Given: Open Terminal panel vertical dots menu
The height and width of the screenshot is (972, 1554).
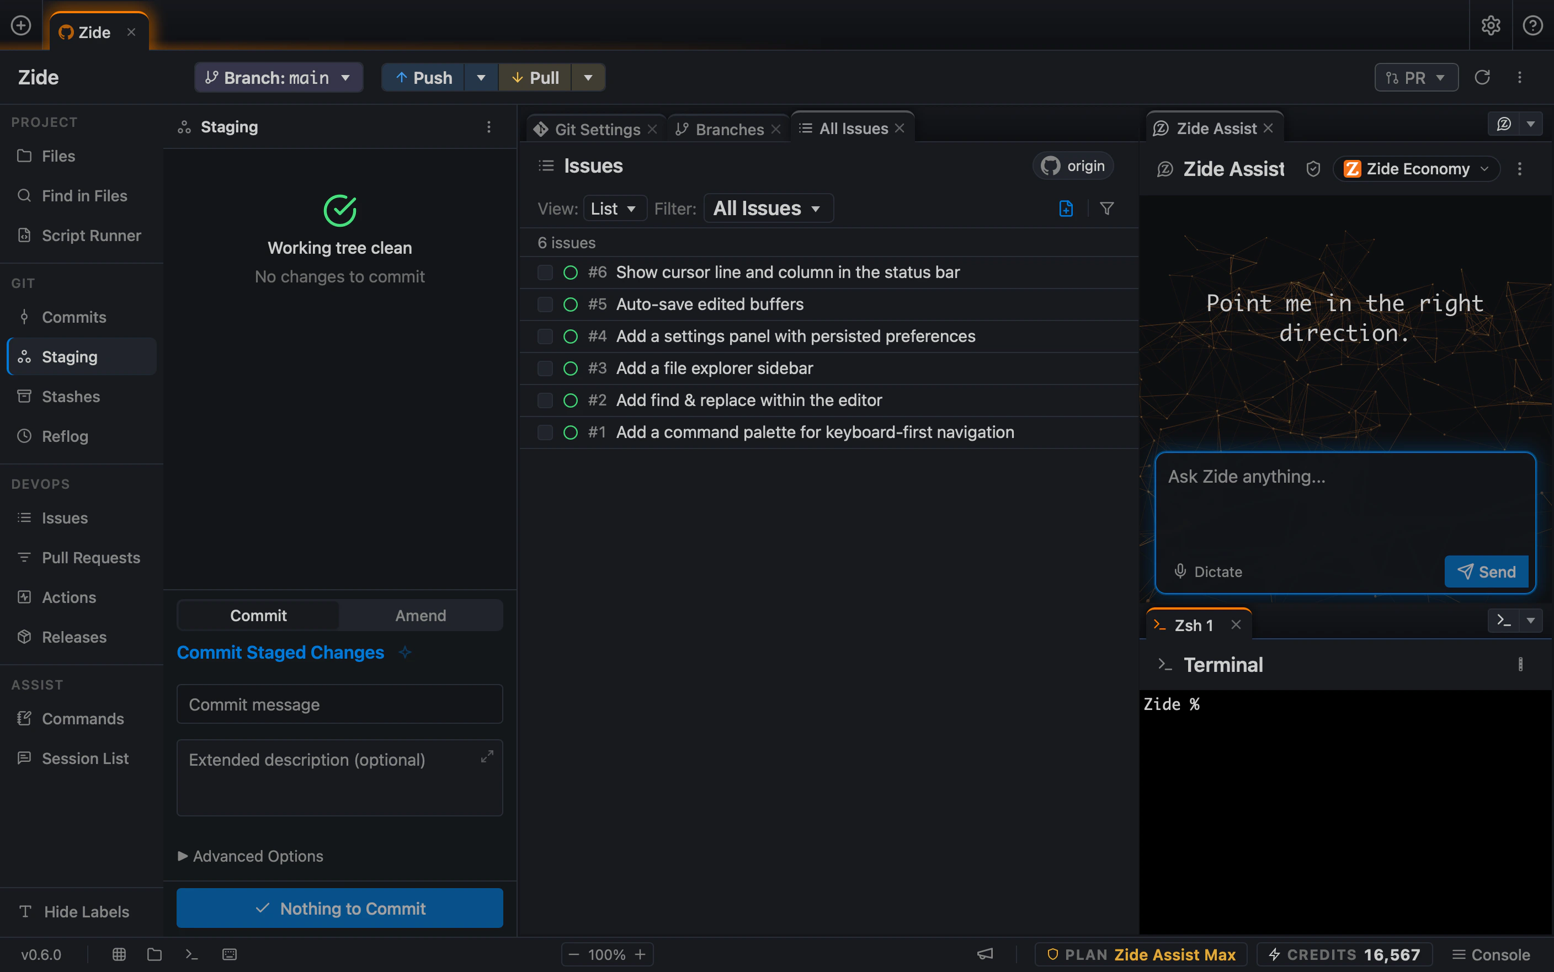Looking at the screenshot, I should [x=1520, y=664].
